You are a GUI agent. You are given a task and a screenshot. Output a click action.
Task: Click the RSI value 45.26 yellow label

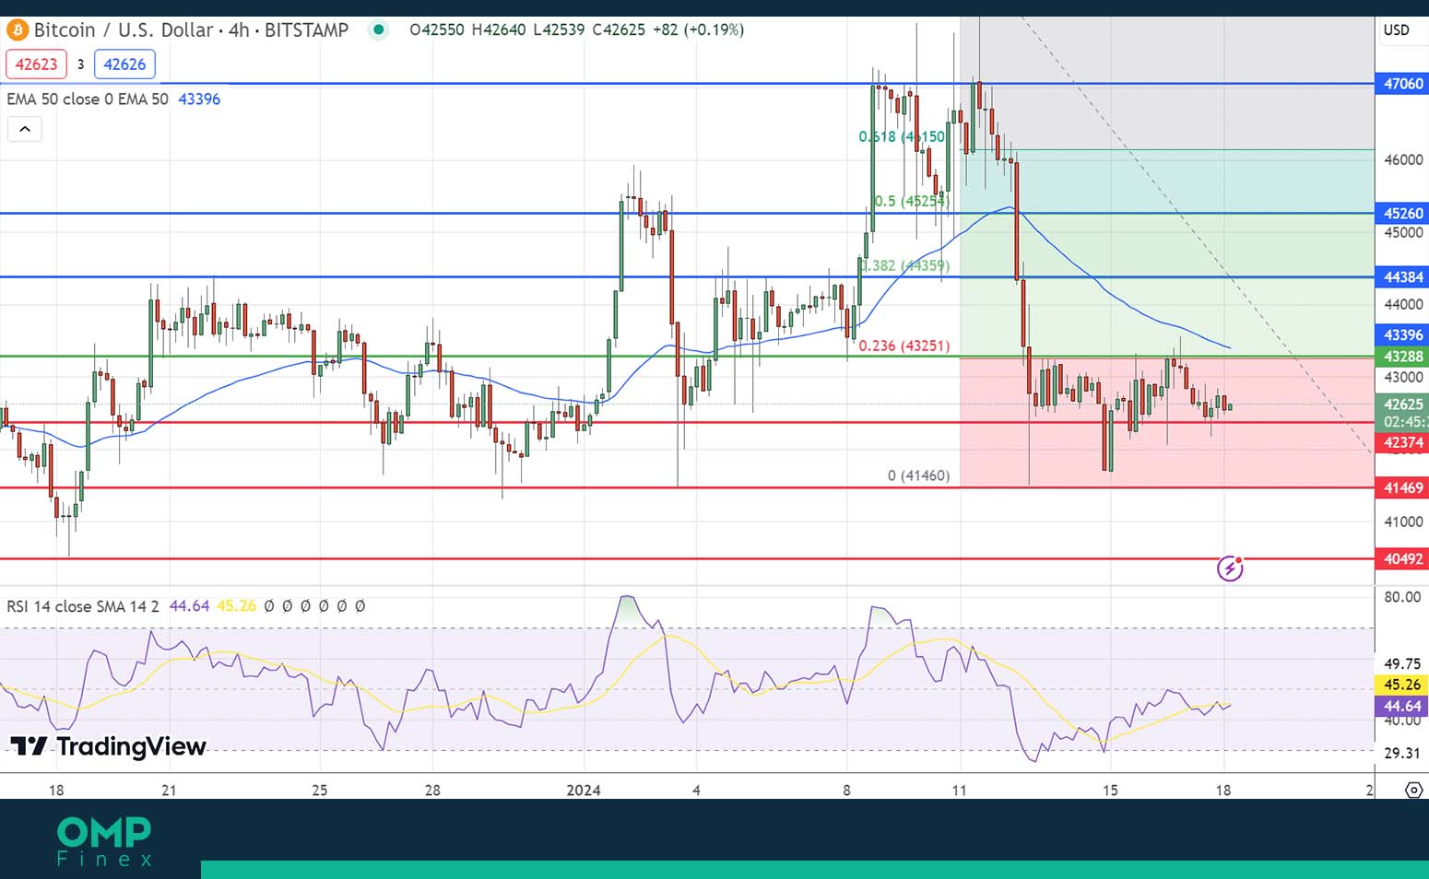coord(1401,685)
